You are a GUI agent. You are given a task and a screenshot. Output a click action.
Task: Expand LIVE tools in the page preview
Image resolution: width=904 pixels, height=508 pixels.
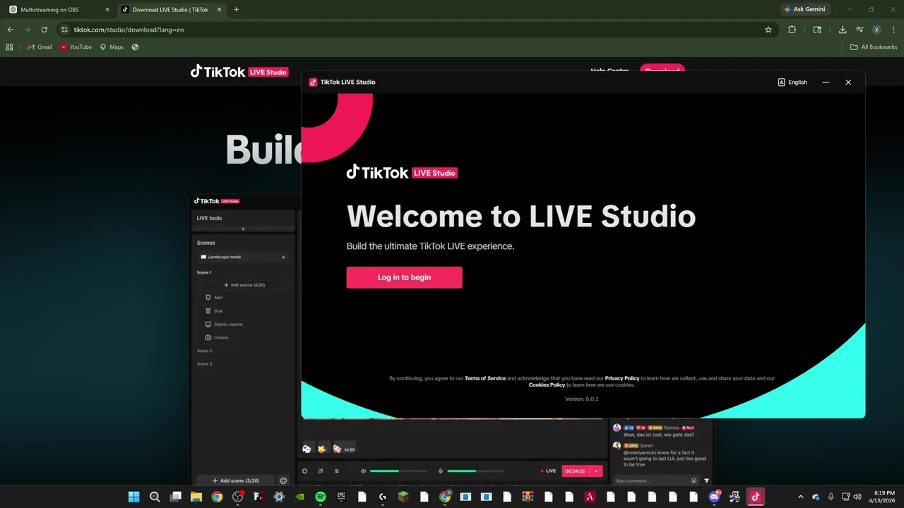point(243,229)
